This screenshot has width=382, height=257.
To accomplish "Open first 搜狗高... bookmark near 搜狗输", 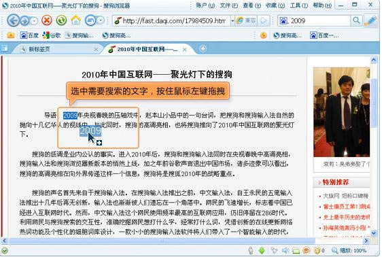I will pos(116,35).
